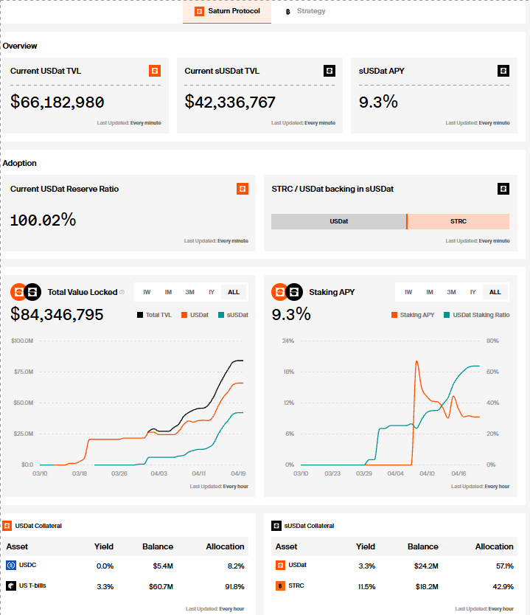Select 1W range on Total Value Locked chart
This screenshot has height=615, width=530.
coord(147,292)
